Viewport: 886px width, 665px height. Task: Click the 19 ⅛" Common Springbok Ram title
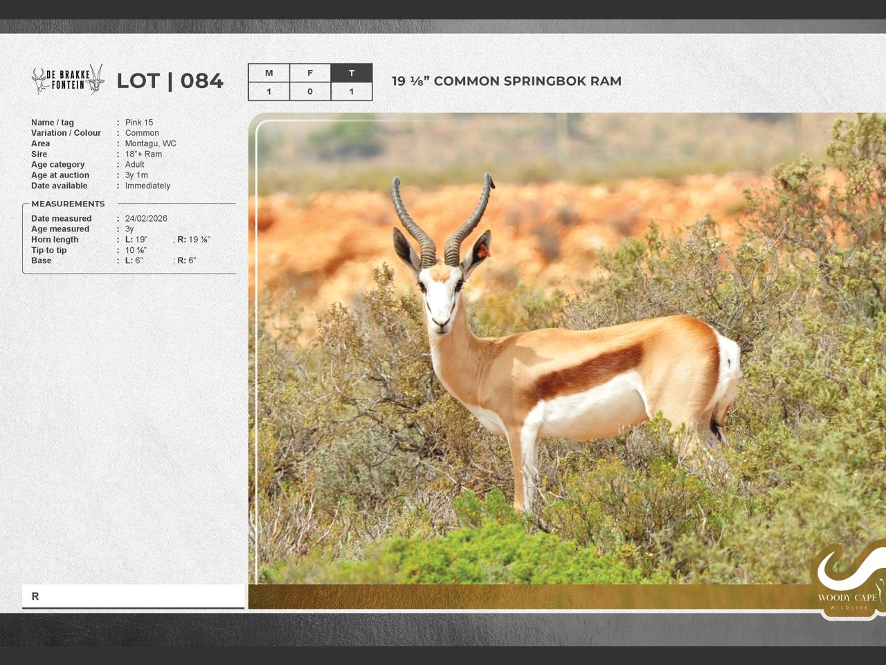[x=506, y=81]
